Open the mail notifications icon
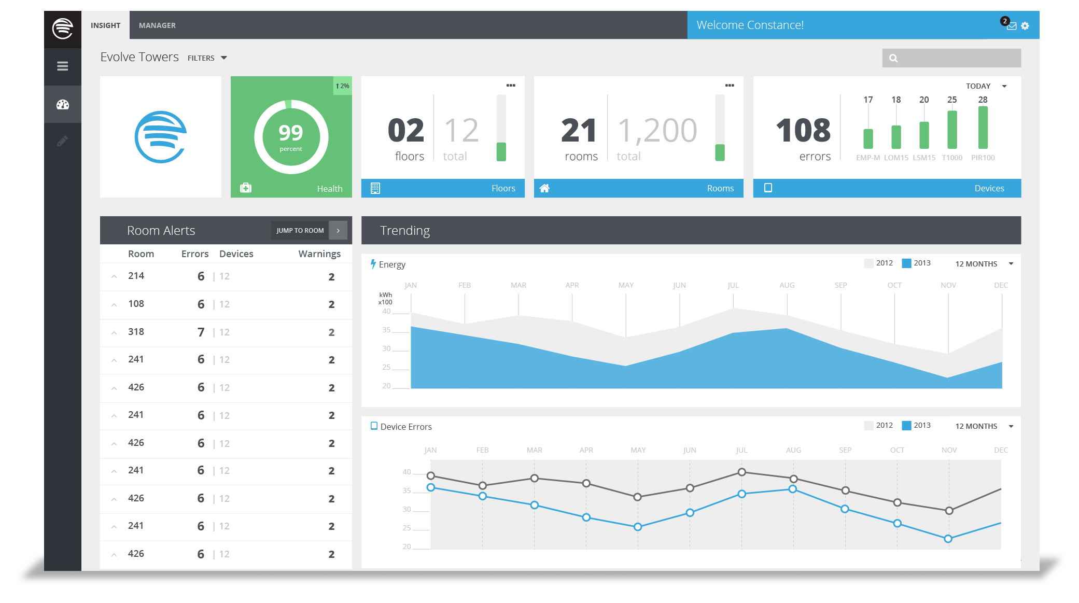The image size is (1079, 603). (x=1011, y=26)
